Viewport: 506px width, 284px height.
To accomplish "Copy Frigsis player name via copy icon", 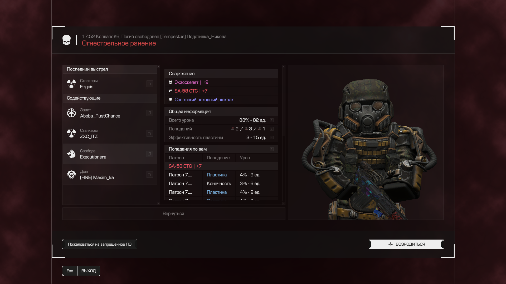I will (x=150, y=84).
